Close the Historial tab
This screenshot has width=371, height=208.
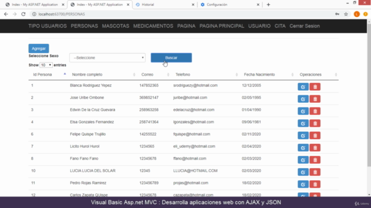point(193,5)
